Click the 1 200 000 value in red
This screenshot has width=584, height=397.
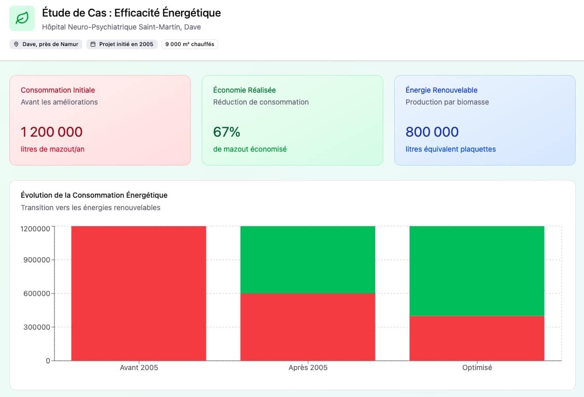point(52,132)
